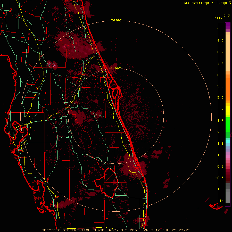Select the 6.6 legend value
The image size is (232, 232).
pos(220,75)
